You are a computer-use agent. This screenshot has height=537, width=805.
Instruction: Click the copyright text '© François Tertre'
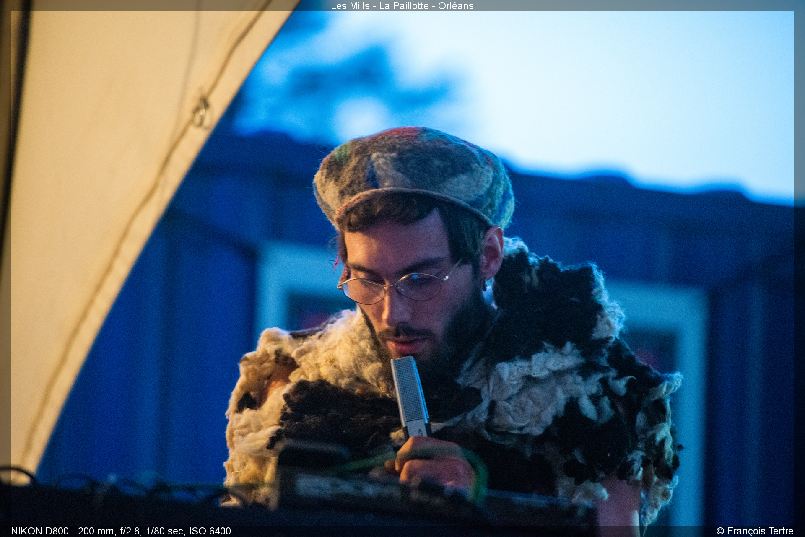tap(755, 531)
